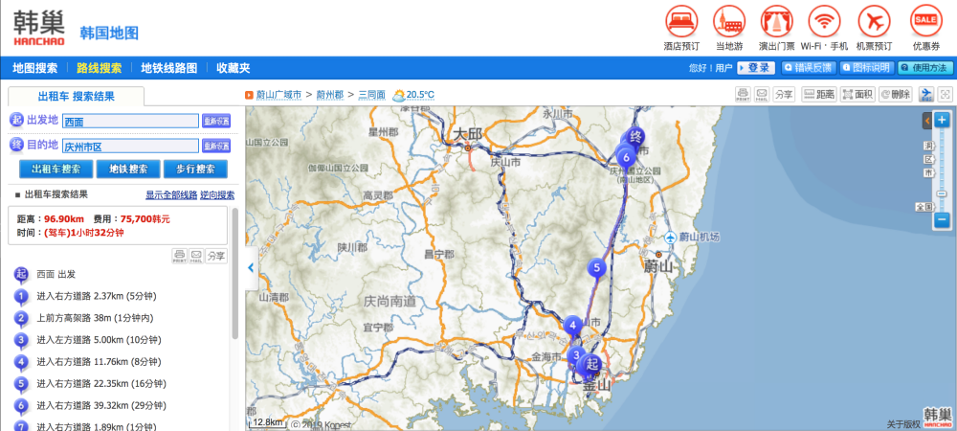Click the 出发地 input field with 西面
Screen dimensions: 957x431
click(130, 121)
